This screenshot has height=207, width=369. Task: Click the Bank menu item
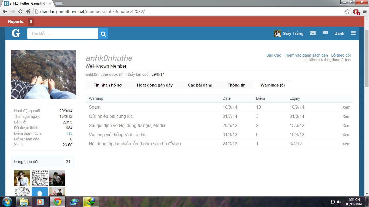(x=339, y=33)
